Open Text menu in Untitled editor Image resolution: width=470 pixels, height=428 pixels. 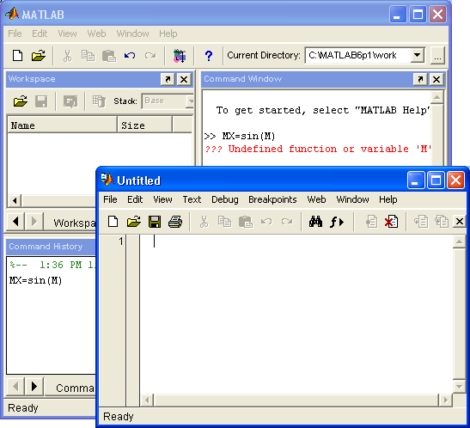click(192, 199)
